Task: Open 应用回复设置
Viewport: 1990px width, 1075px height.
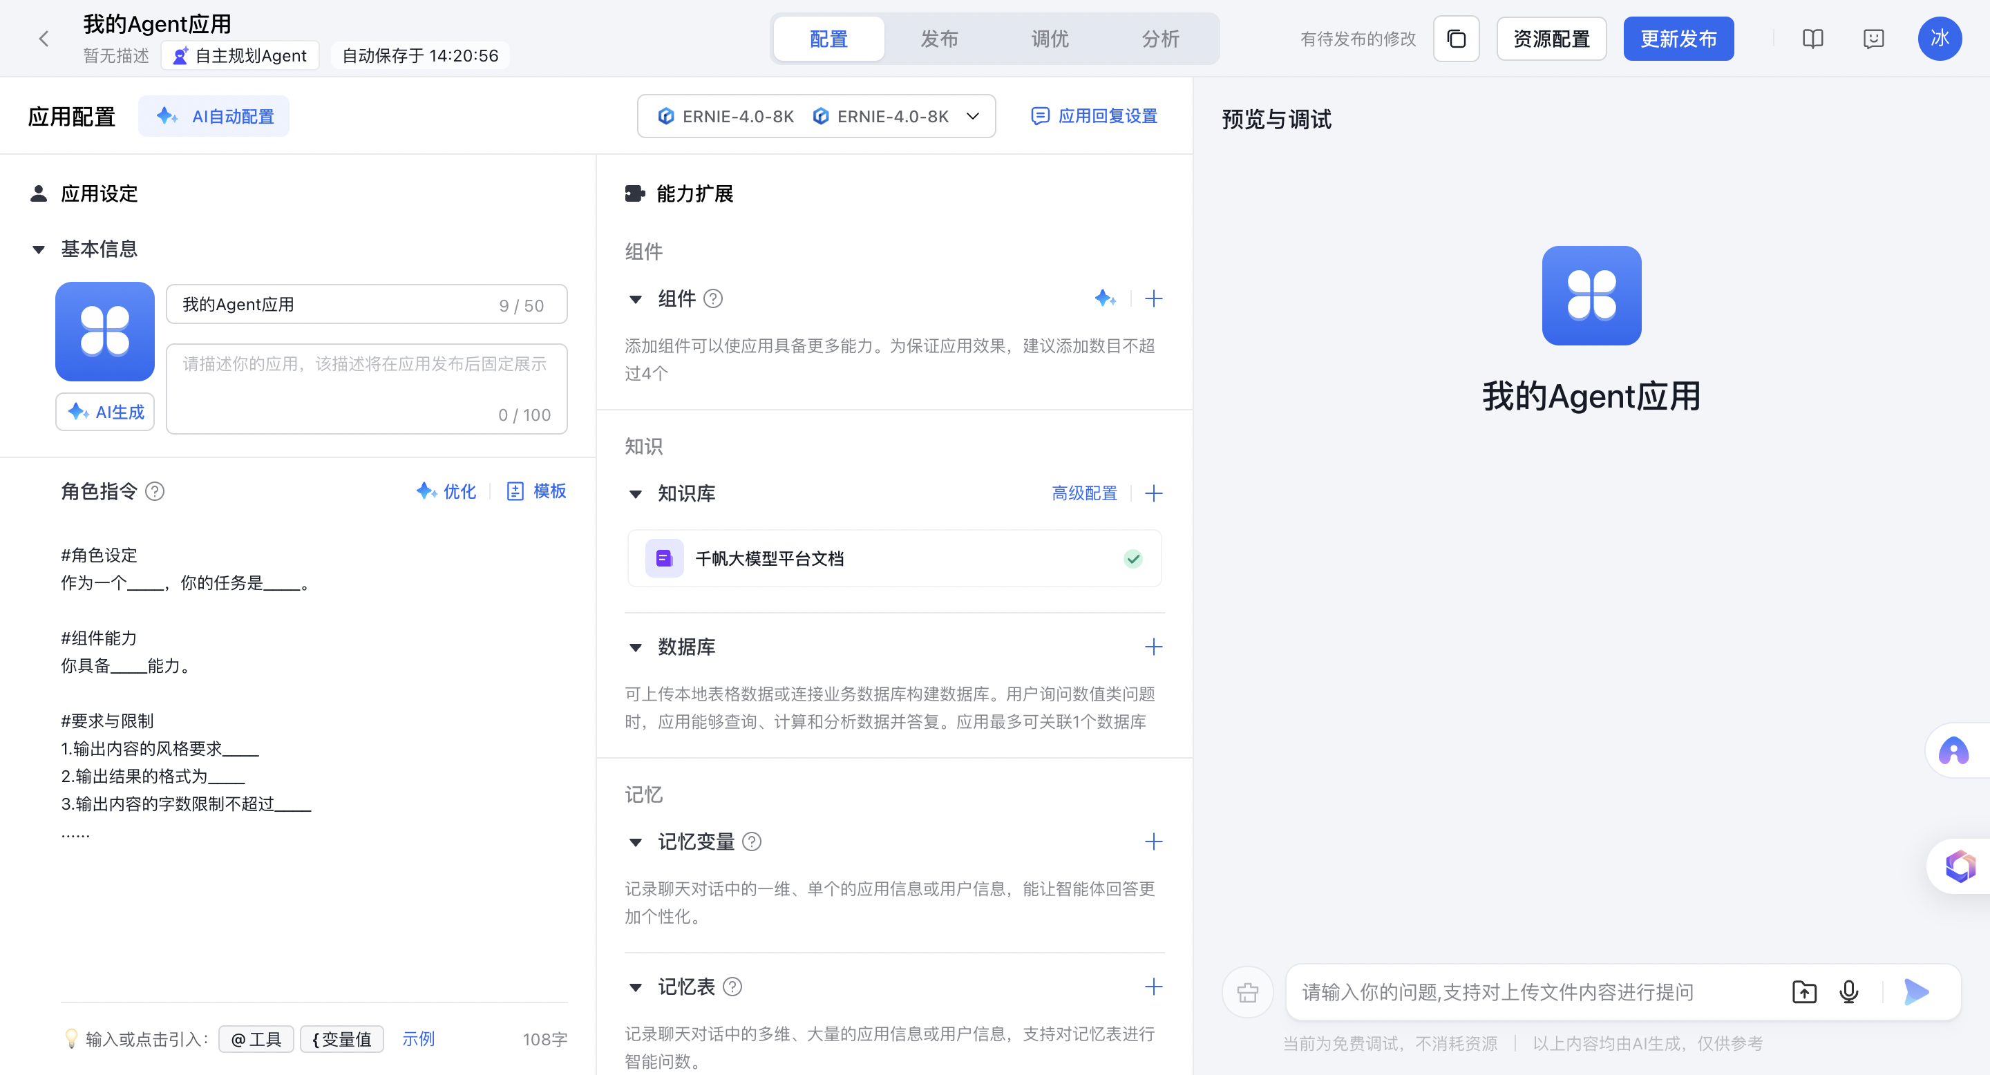Action: (1094, 116)
